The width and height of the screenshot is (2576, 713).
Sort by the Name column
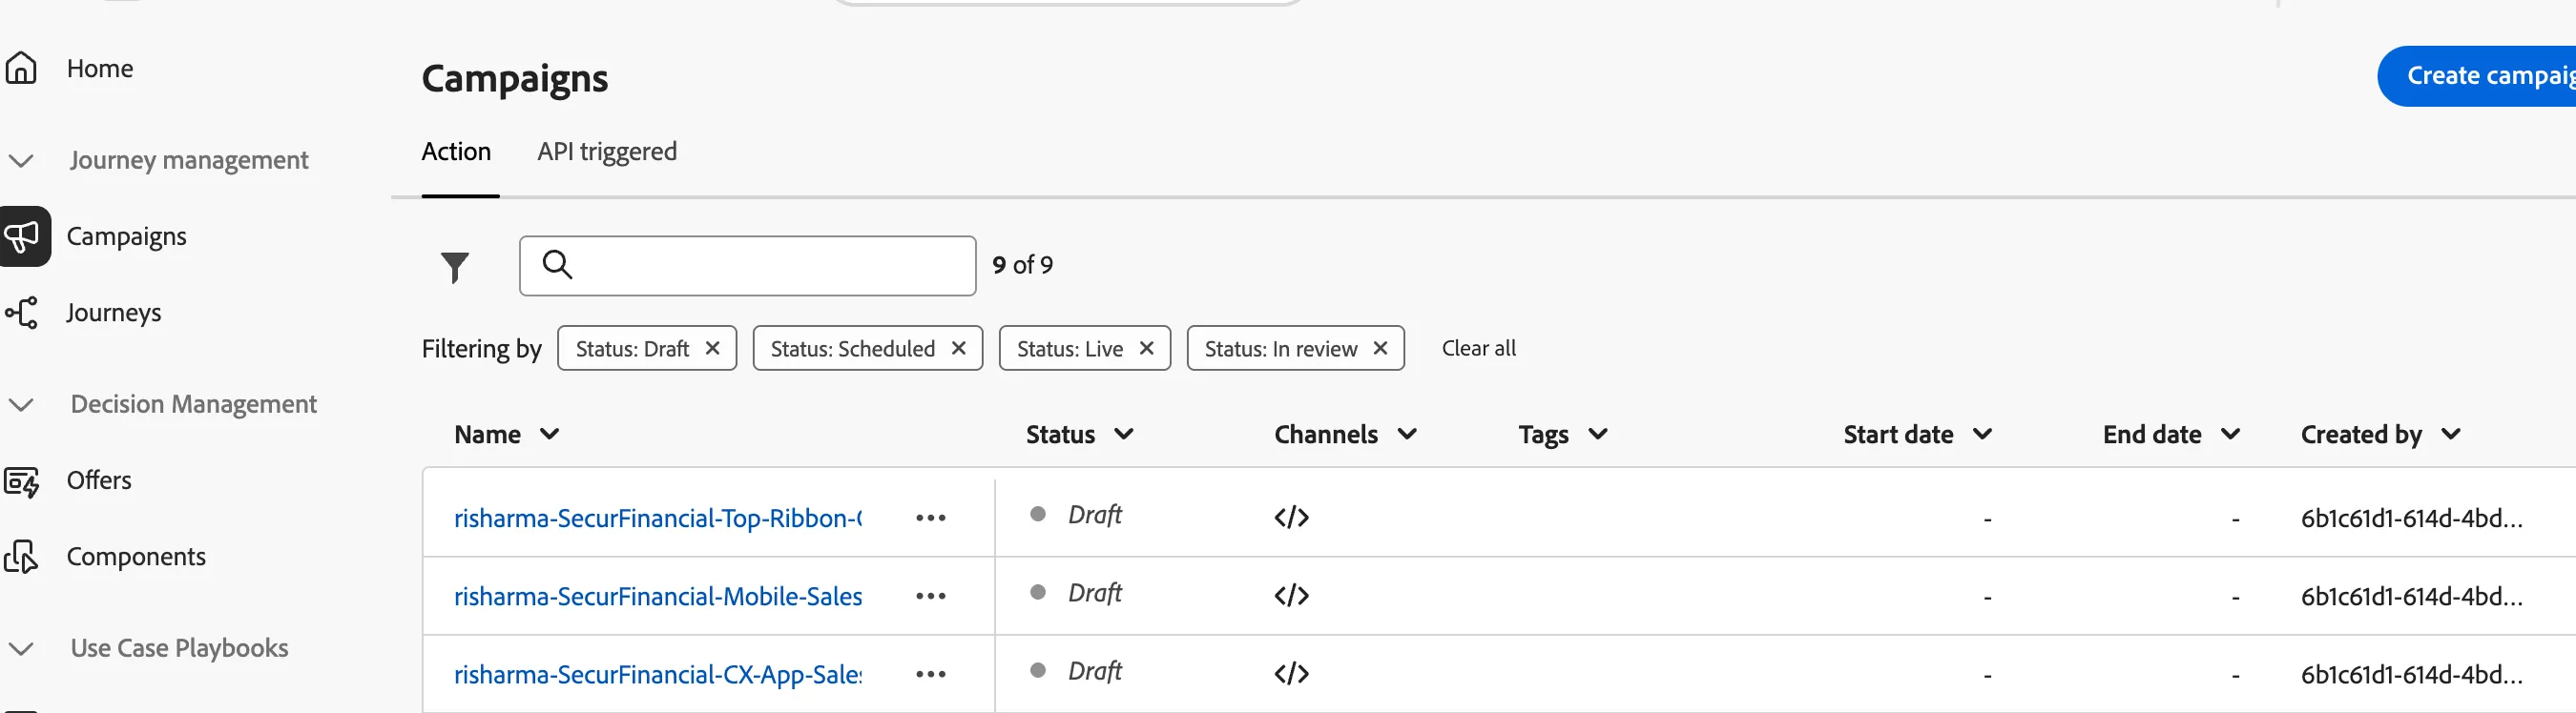[x=507, y=435]
